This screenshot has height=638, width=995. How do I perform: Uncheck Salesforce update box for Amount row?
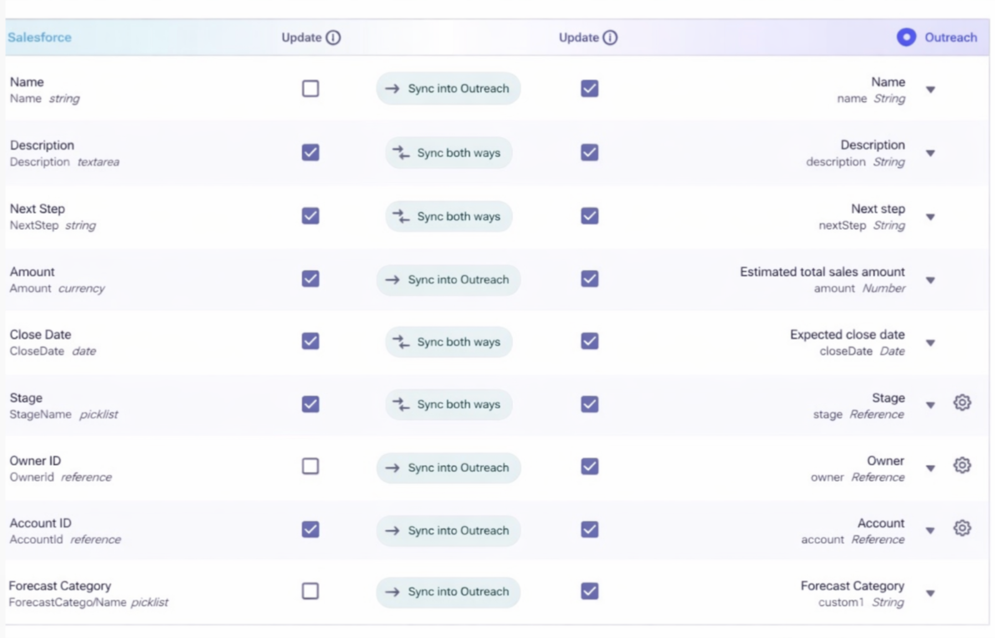click(x=310, y=279)
